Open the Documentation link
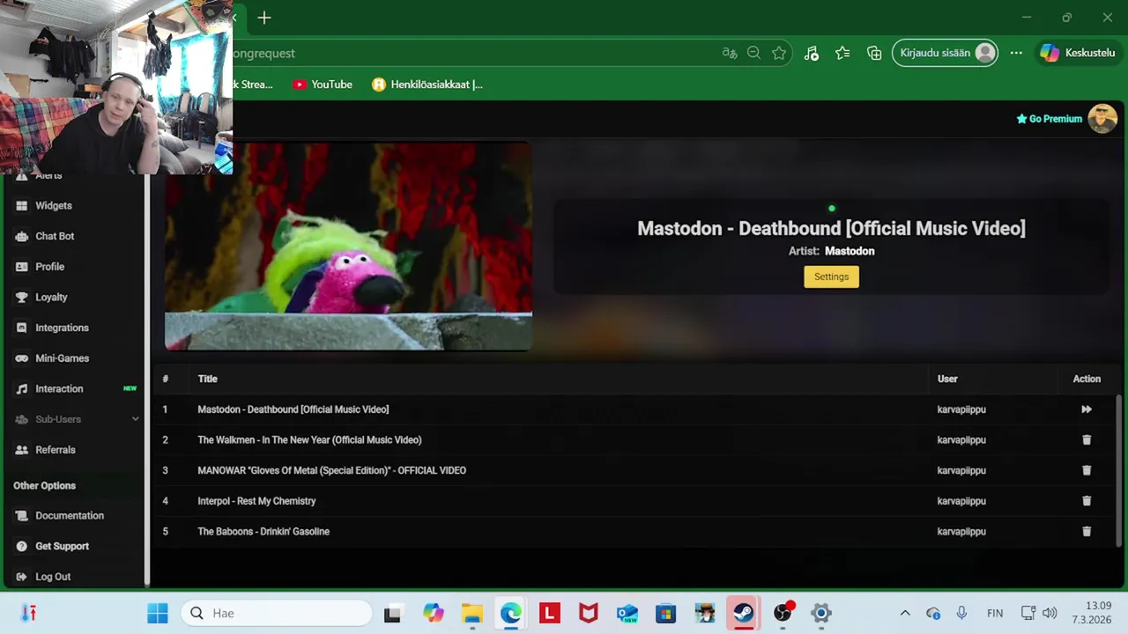Screen dimensions: 1128x634 70,515
